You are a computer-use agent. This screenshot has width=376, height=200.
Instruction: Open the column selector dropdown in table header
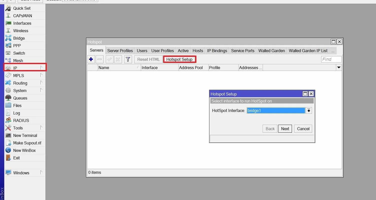(339, 68)
